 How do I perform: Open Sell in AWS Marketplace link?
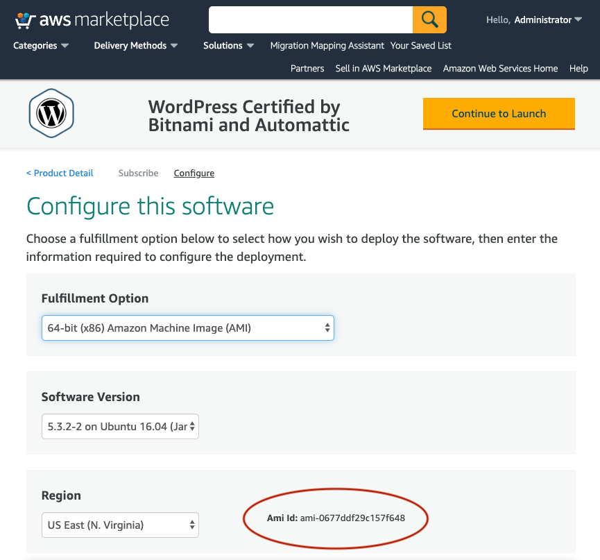[383, 69]
